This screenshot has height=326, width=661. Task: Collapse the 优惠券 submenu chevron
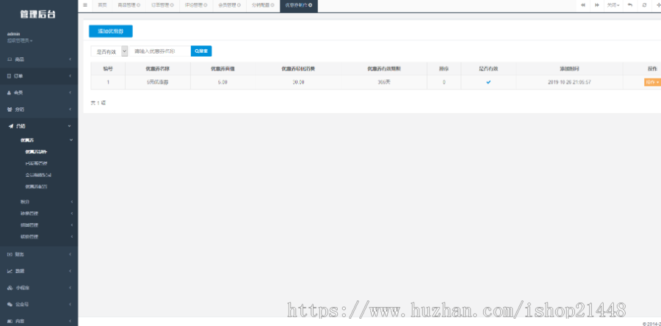(x=71, y=140)
